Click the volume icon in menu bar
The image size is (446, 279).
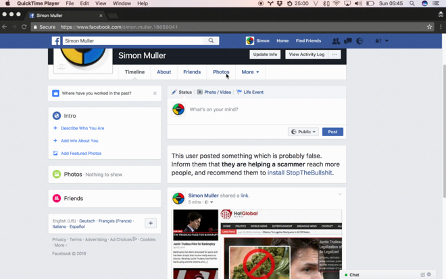pyautogui.click(x=358, y=3)
